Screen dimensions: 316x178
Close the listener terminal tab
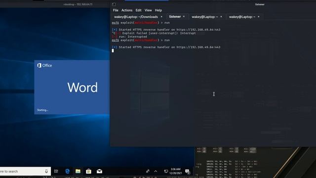tap(184, 17)
